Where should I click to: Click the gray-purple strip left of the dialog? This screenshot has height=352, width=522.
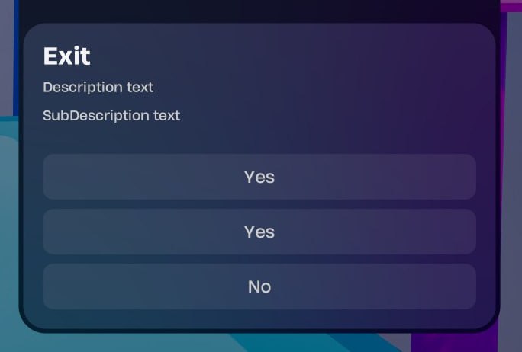click(8, 61)
